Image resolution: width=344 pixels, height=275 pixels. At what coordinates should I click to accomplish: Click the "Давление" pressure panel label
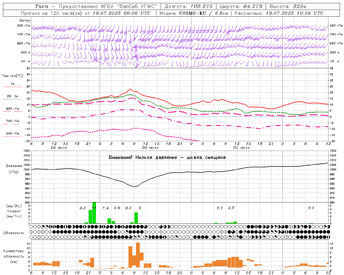14,166
